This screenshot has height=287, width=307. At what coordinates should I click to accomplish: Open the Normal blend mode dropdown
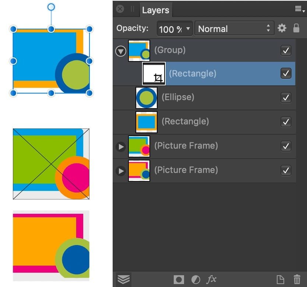[x=234, y=28]
